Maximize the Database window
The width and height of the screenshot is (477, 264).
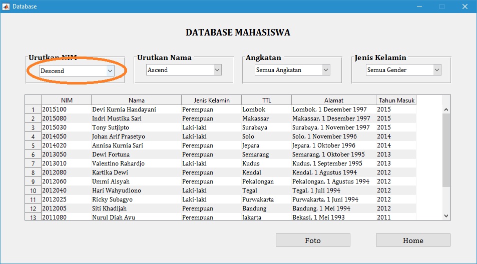point(441,6)
